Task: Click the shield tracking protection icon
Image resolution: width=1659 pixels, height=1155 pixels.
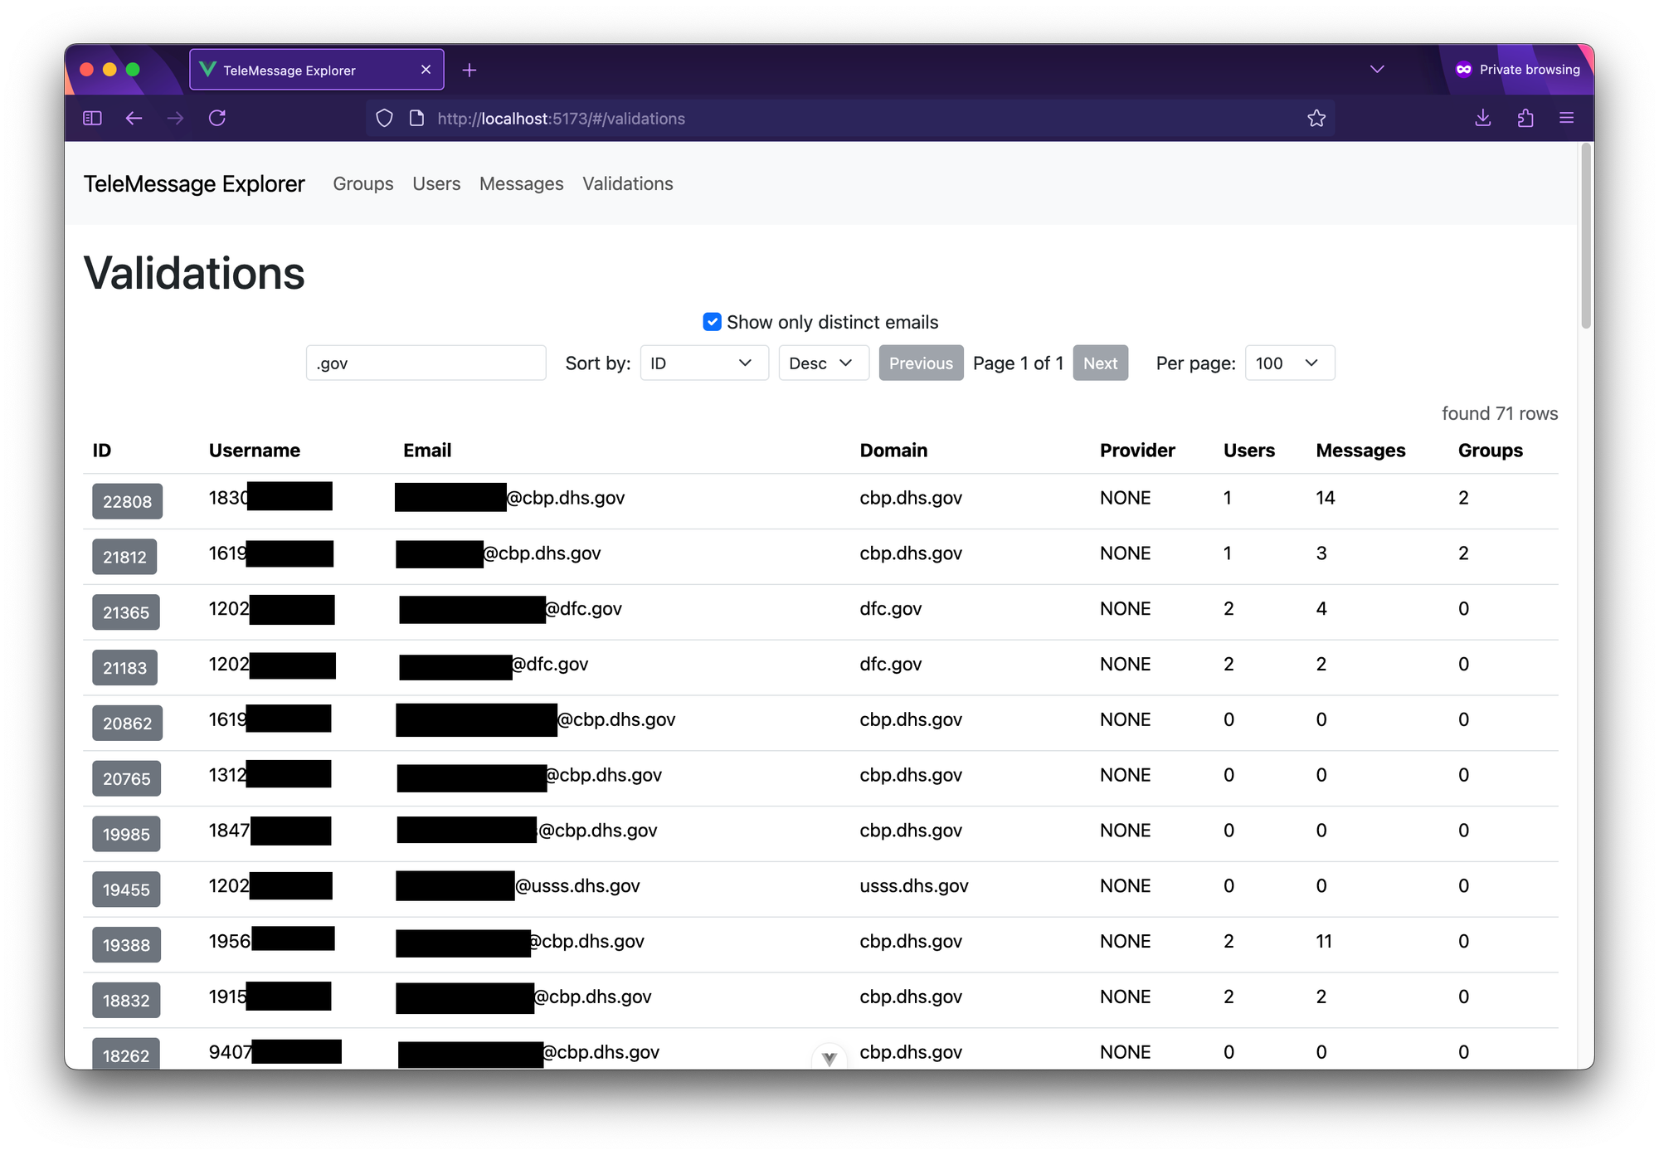Action: click(x=384, y=118)
